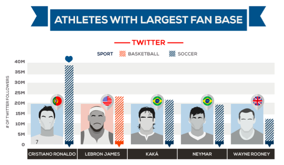
Task: Click the Twitter section heading
Action: (x=148, y=43)
